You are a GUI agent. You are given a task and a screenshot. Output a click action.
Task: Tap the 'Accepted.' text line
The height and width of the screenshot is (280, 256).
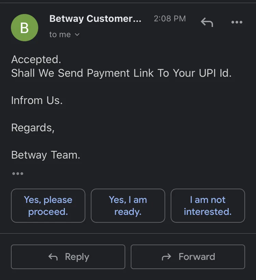pyautogui.click(x=36, y=59)
